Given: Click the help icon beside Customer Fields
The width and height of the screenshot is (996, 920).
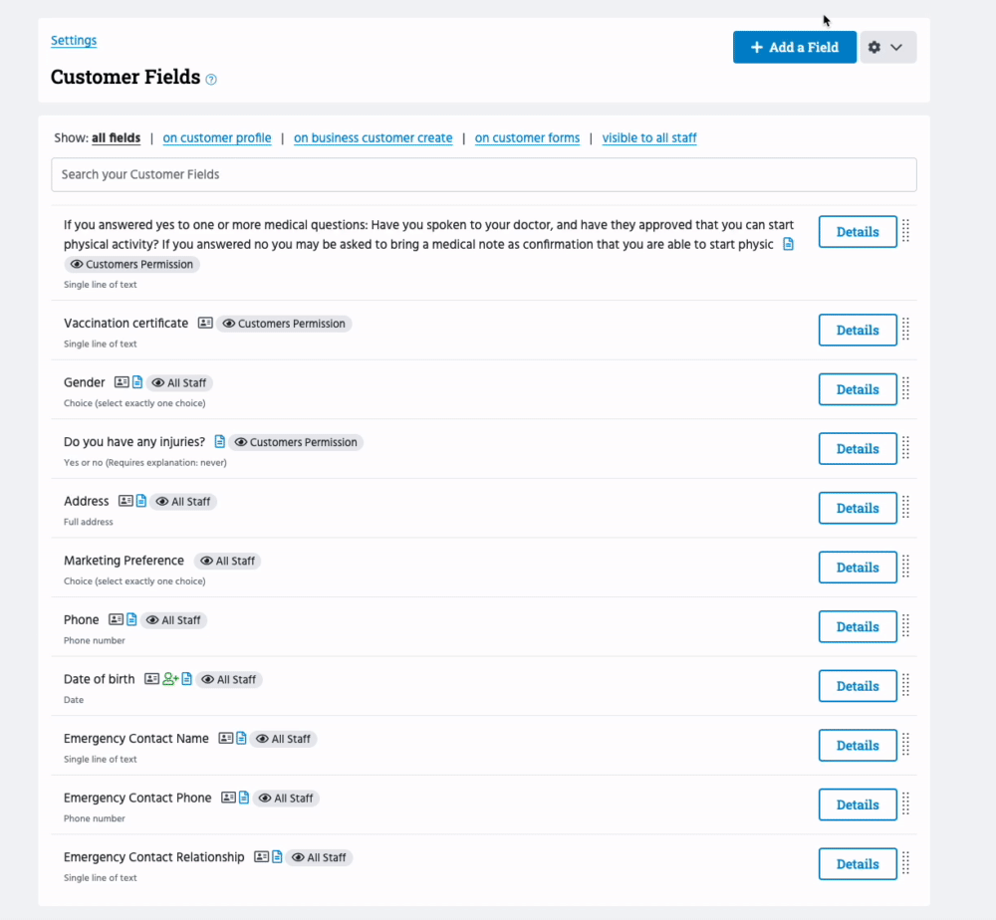Looking at the screenshot, I should coord(211,80).
